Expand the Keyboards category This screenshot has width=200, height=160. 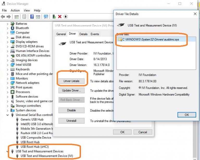pyautogui.click(x=7, y=69)
